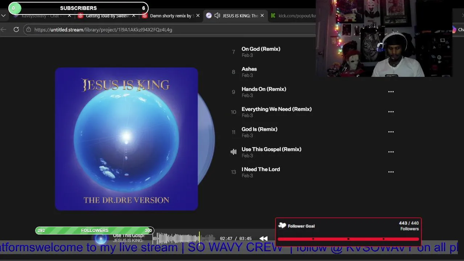
Task: Click track number 10 beside Everything We Need
Action: click(x=233, y=112)
